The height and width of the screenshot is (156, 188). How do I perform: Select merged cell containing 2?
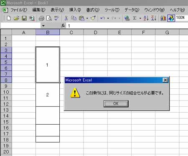[x=48, y=95]
